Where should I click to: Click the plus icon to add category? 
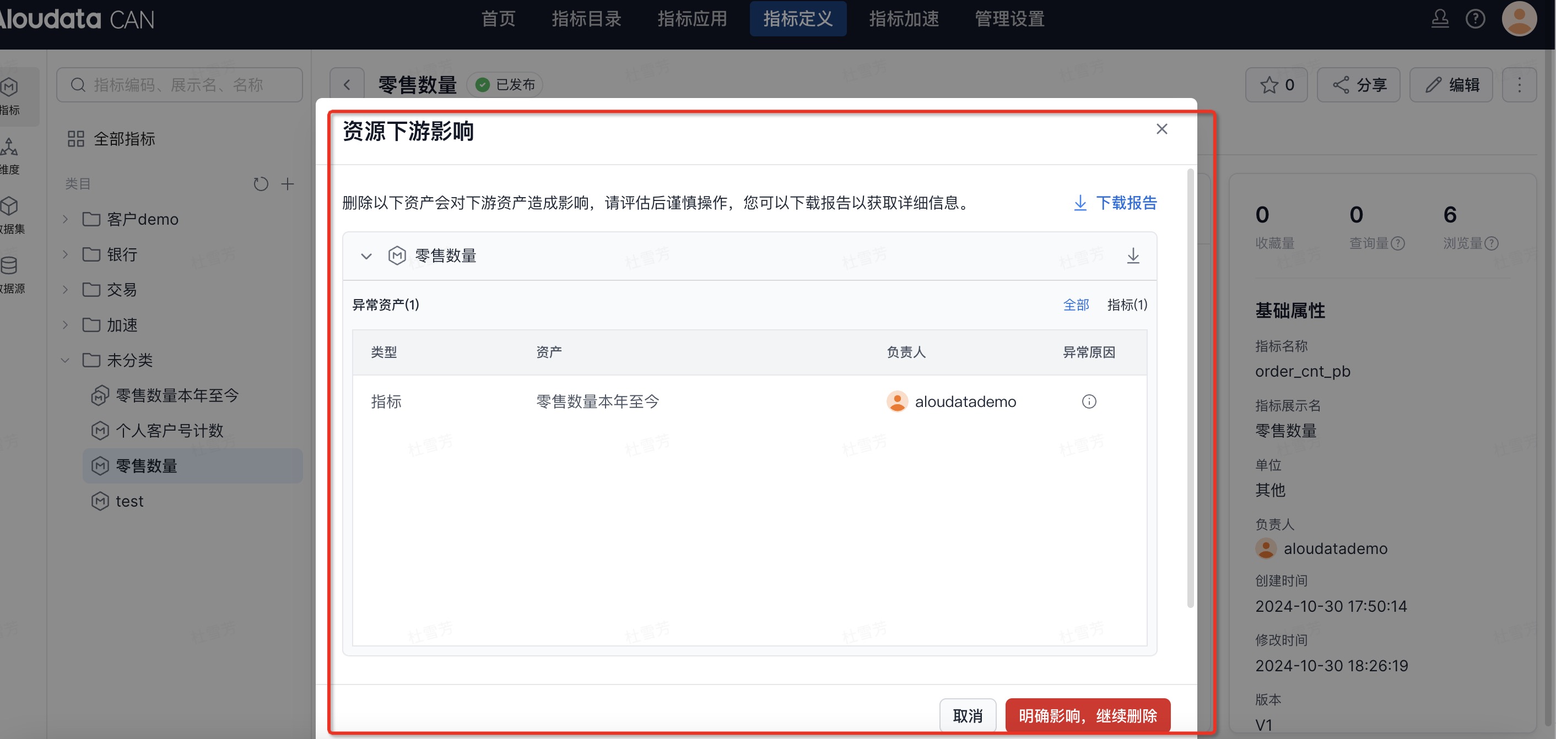tap(288, 183)
